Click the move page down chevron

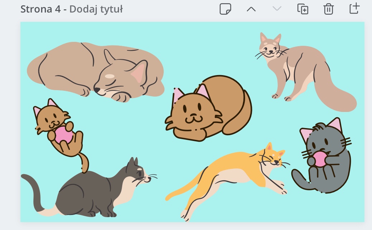(x=277, y=9)
